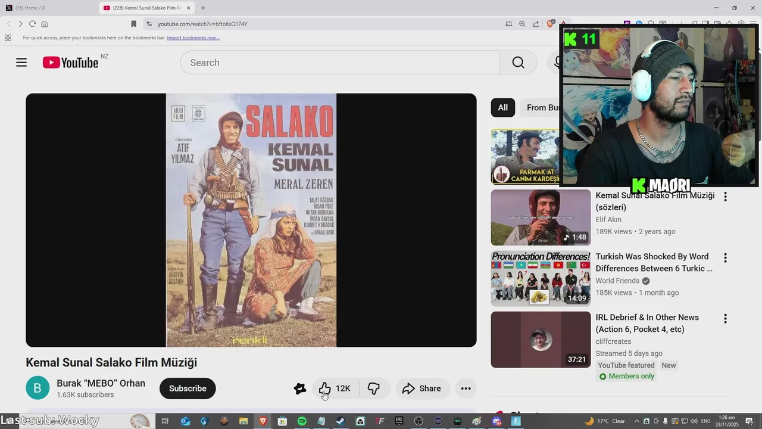762x429 pixels.
Task: Go back in browser history
Action: click(x=8, y=24)
